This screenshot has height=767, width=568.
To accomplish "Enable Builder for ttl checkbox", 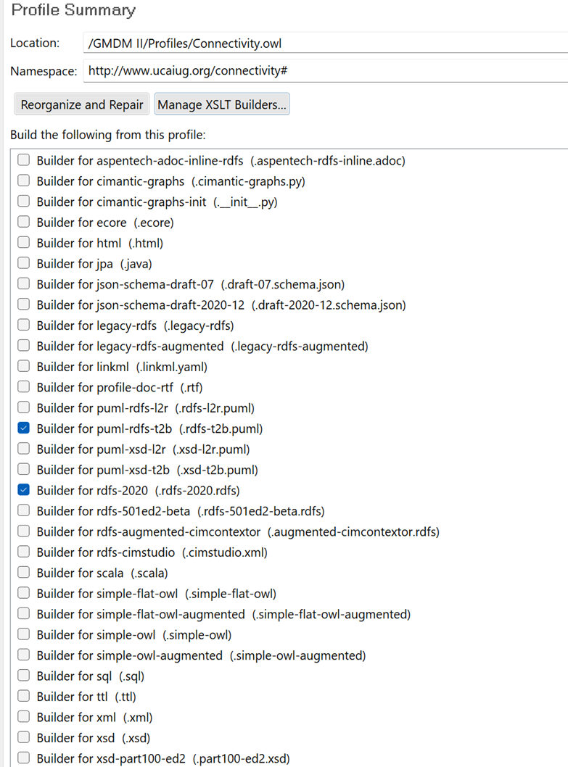I will pyautogui.click(x=24, y=697).
